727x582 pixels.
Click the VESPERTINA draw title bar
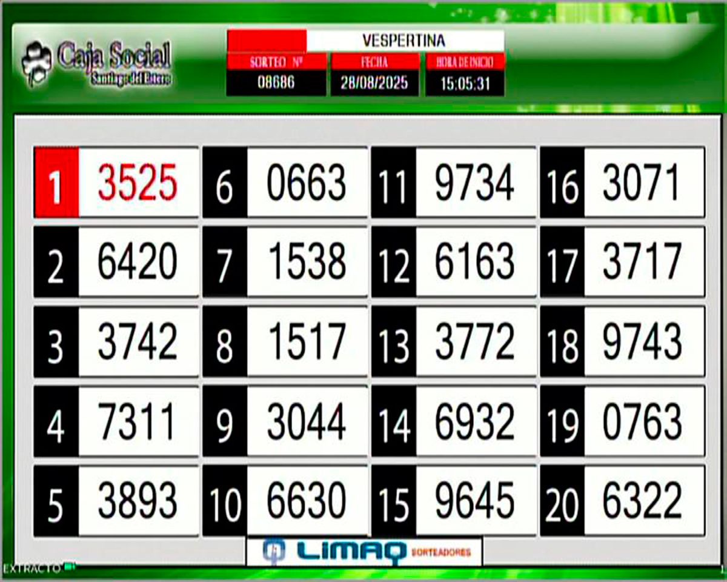pyautogui.click(x=405, y=41)
